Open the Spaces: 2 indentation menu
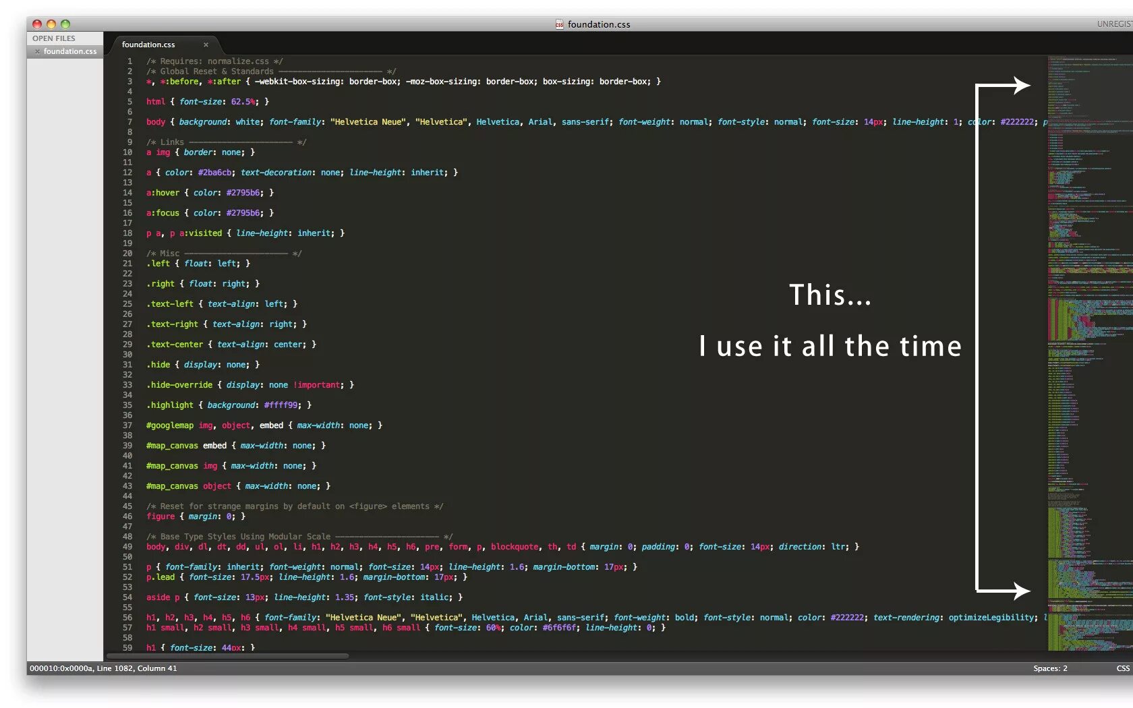The width and height of the screenshot is (1133, 708). click(x=1050, y=668)
